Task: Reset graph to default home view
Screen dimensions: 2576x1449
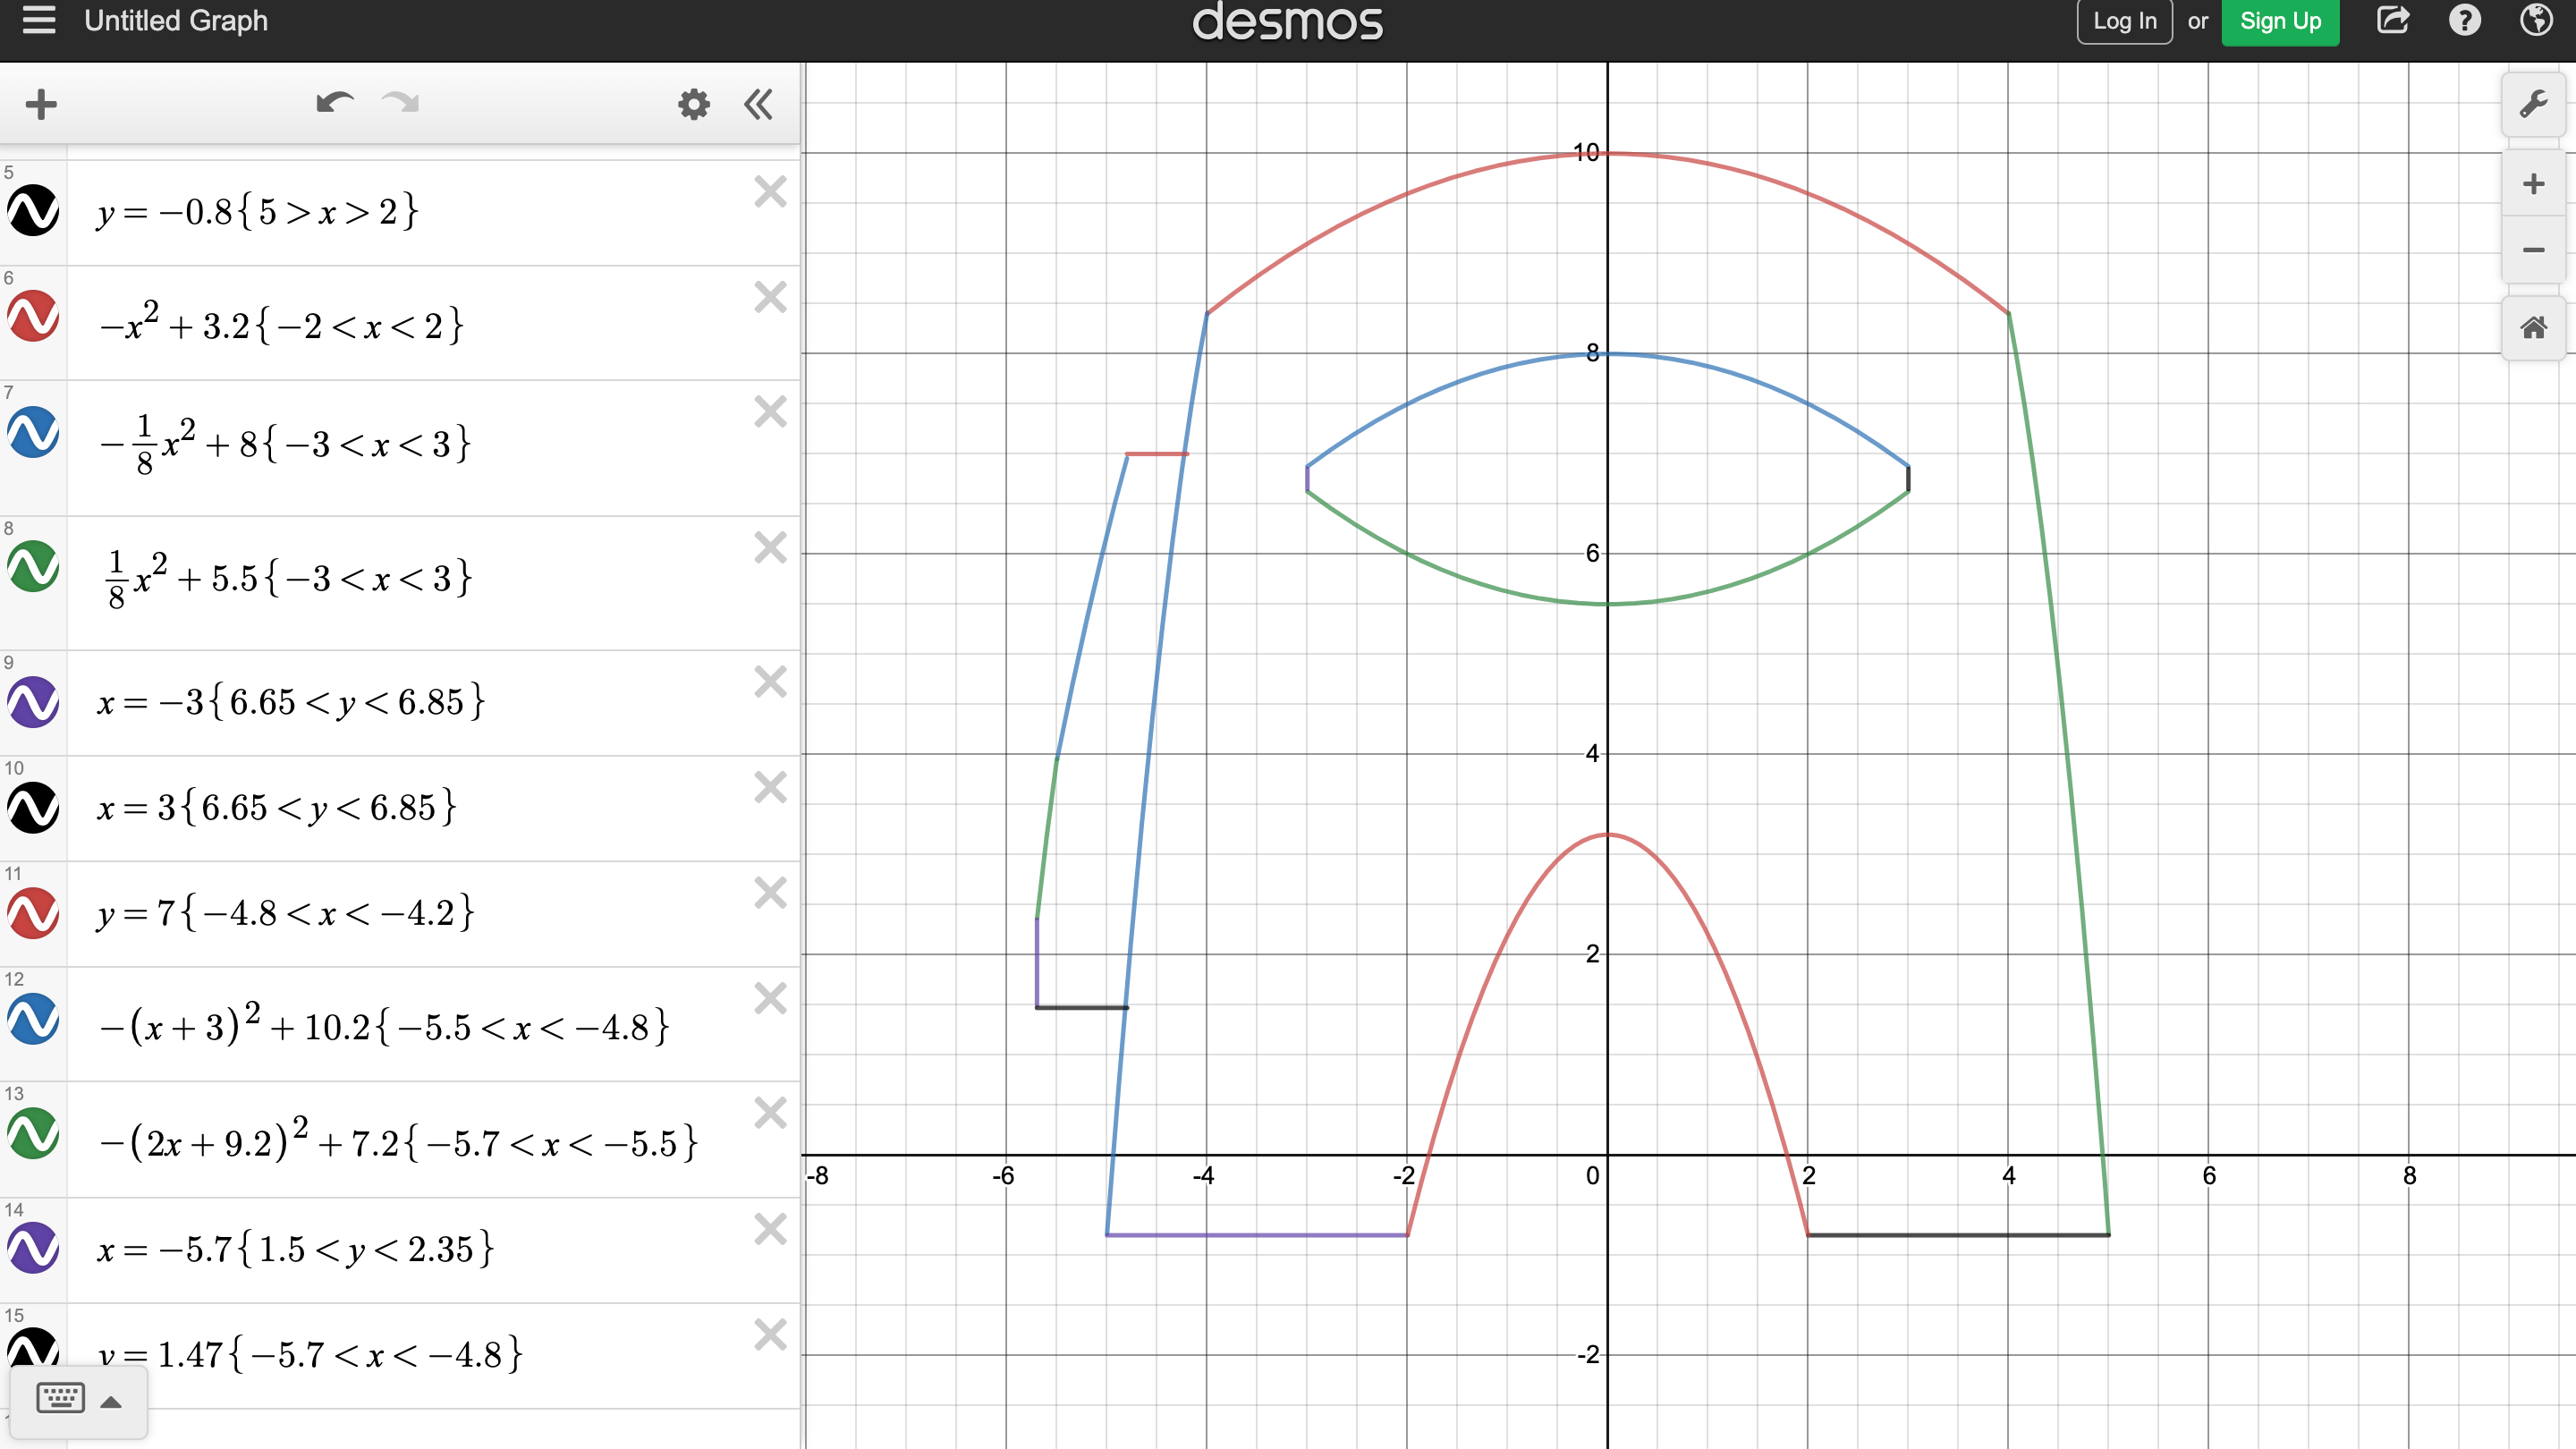Action: 2533,328
